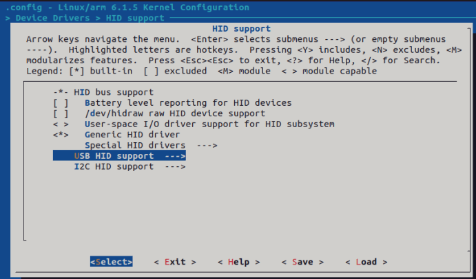Screen dimensions: 476x279
Task: Toggle User-space I/O driver support module option
Action: 61,124
